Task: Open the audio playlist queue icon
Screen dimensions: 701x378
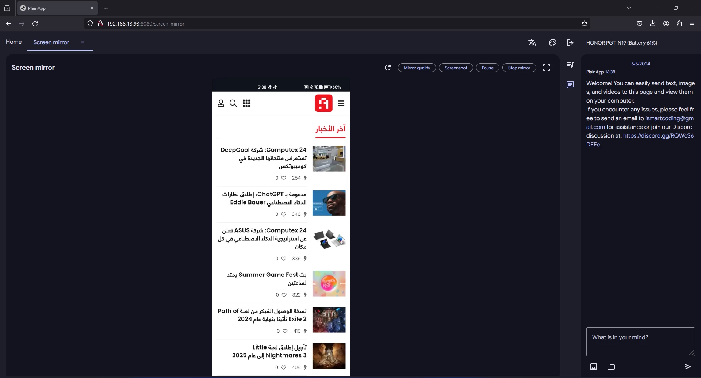Action: click(x=570, y=65)
